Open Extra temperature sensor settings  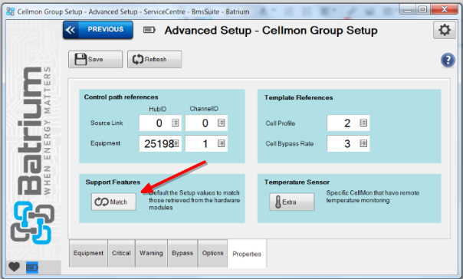point(292,202)
